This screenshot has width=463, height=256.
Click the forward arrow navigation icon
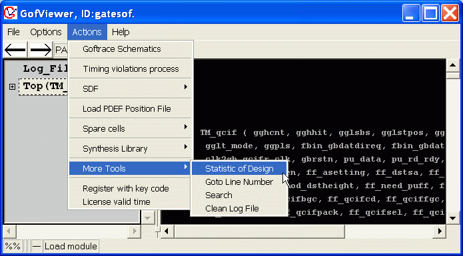point(41,50)
